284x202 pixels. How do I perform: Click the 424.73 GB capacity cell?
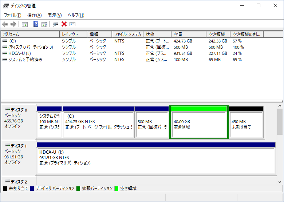[183, 41]
